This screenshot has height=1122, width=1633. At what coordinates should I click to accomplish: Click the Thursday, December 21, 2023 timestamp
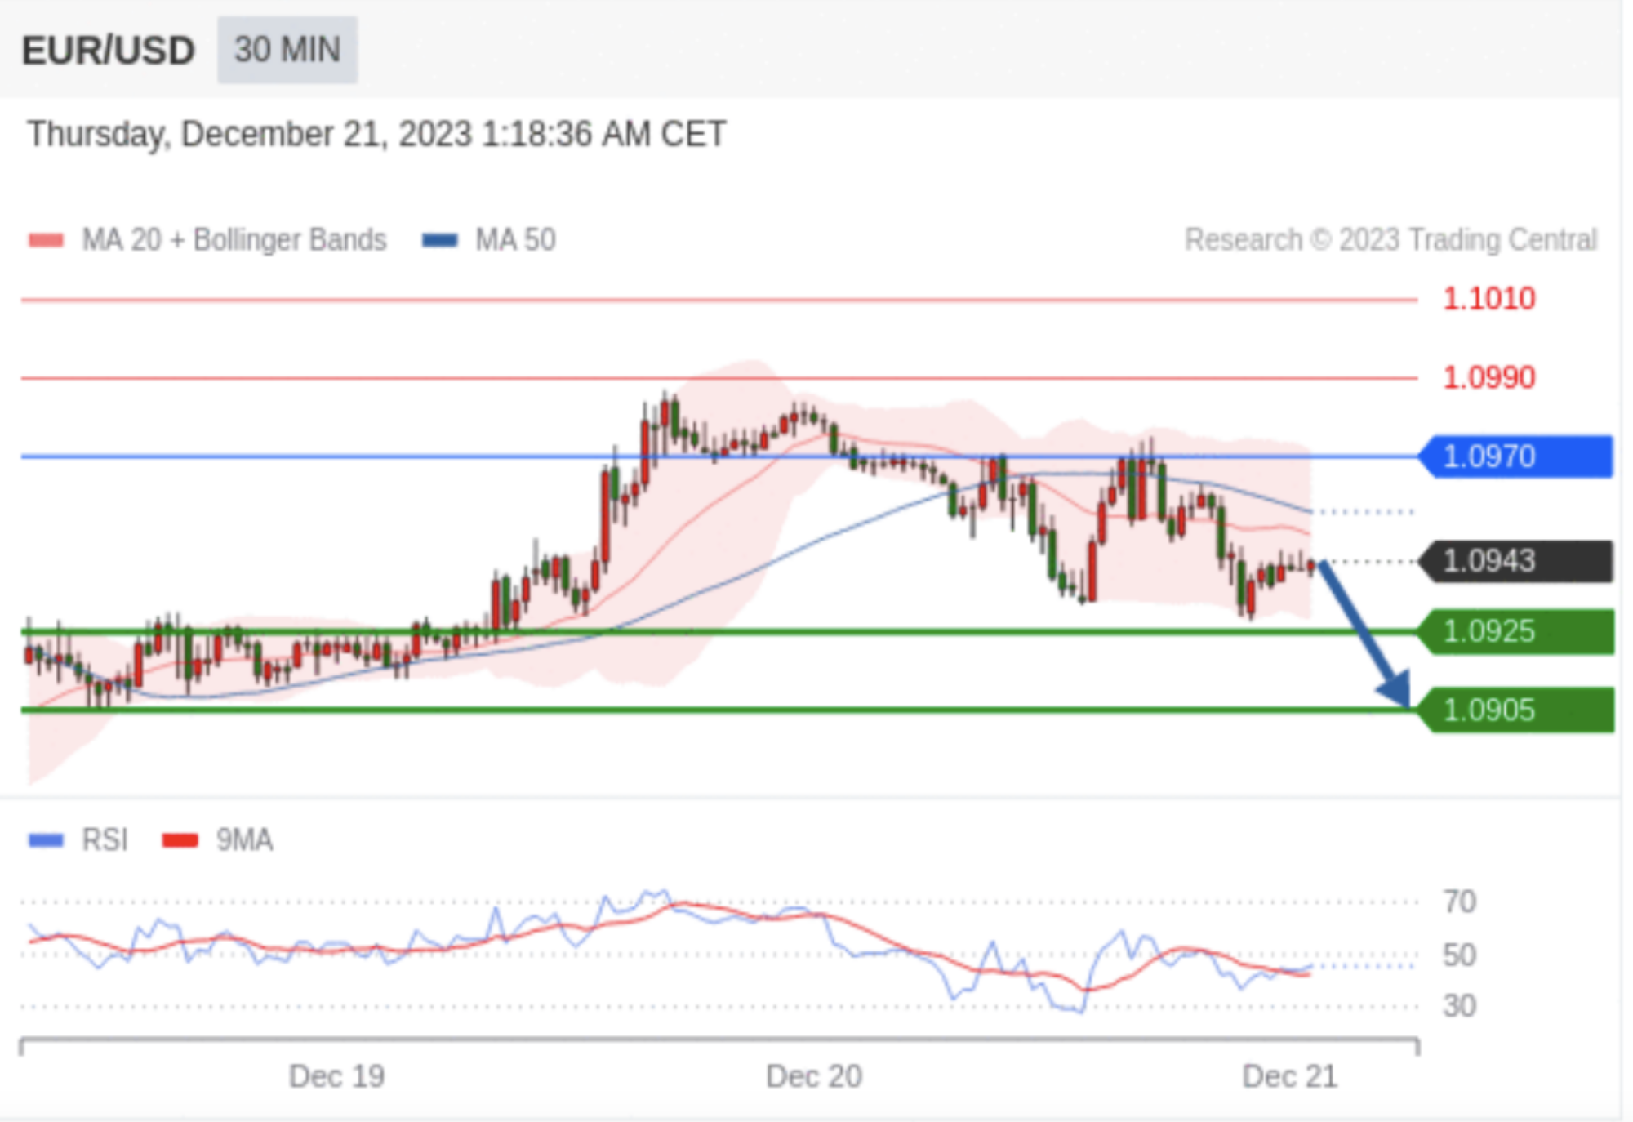[x=376, y=134]
